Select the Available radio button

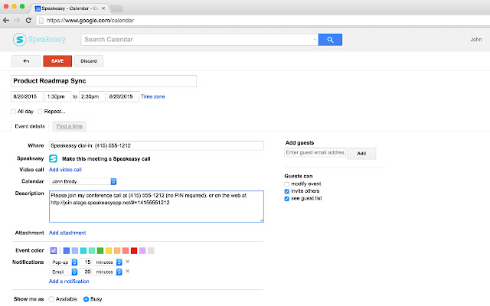pyautogui.click(x=51, y=299)
